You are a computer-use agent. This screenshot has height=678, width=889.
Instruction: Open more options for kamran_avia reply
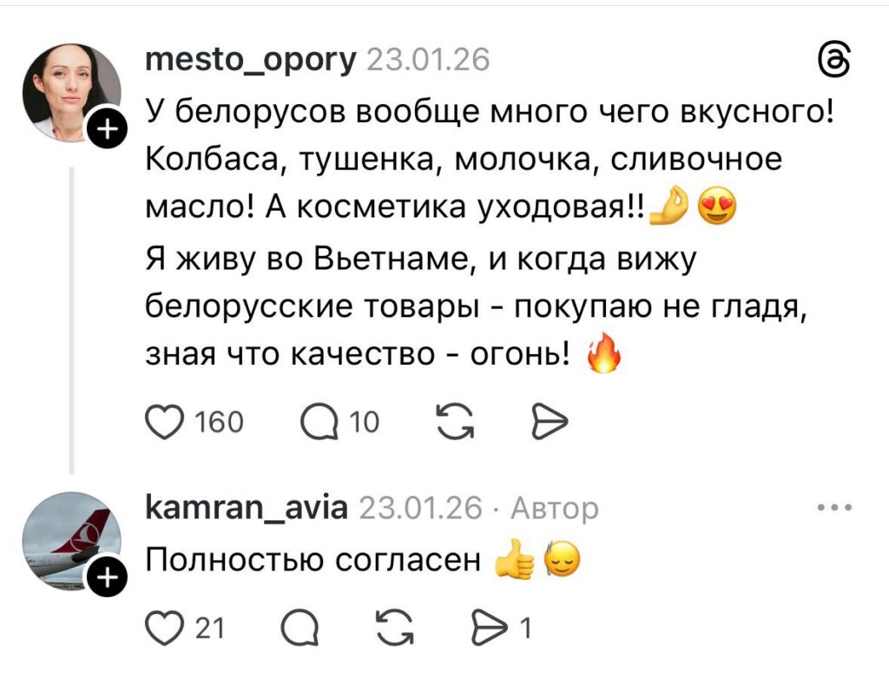(x=836, y=507)
